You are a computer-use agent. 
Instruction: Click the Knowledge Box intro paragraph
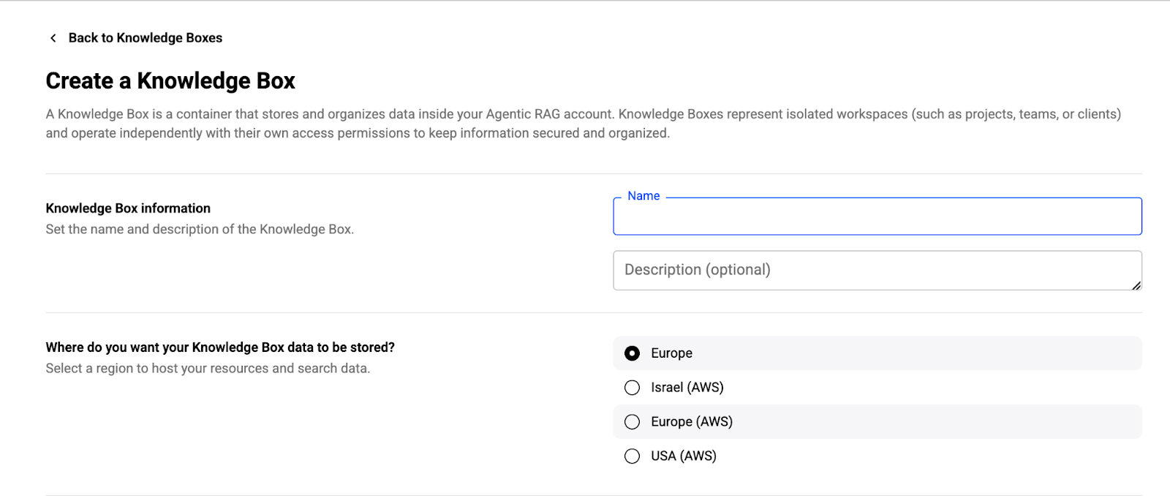pos(583,124)
